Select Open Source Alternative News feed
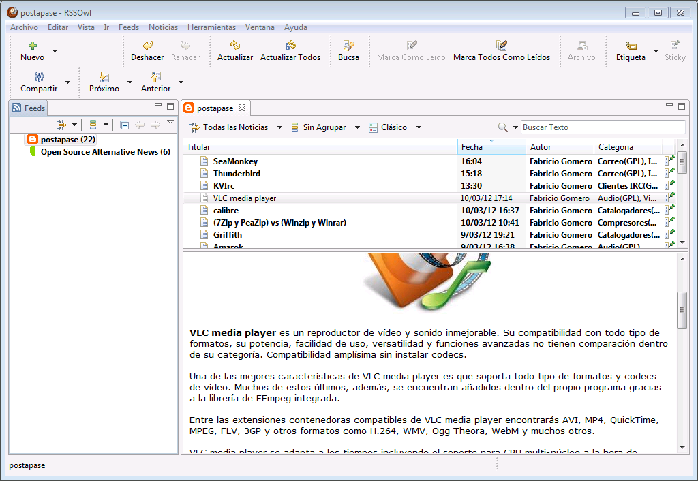The image size is (698, 481). pos(106,152)
